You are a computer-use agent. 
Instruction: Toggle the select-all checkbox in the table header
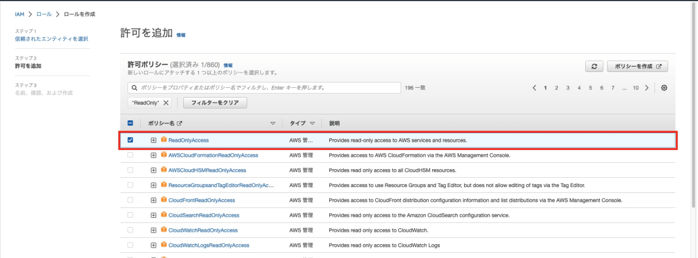coord(130,124)
